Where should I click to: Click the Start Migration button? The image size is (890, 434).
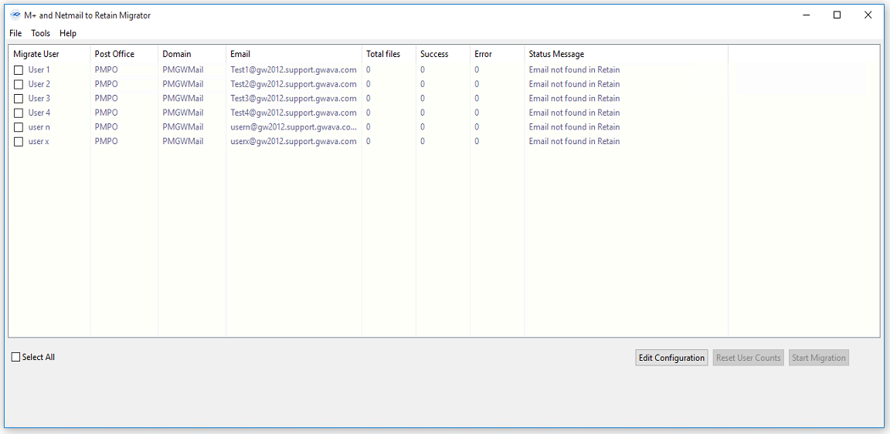pos(818,358)
